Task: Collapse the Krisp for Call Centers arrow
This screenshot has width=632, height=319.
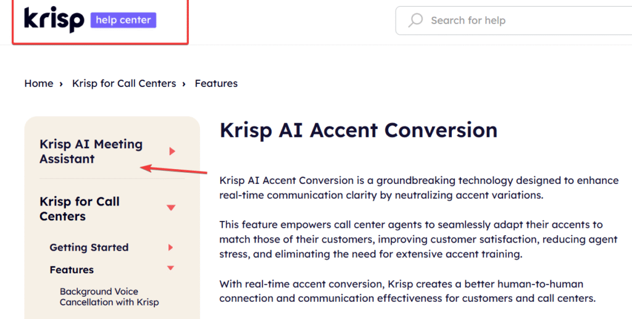Action: pyautogui.click(x=172, y=208)
